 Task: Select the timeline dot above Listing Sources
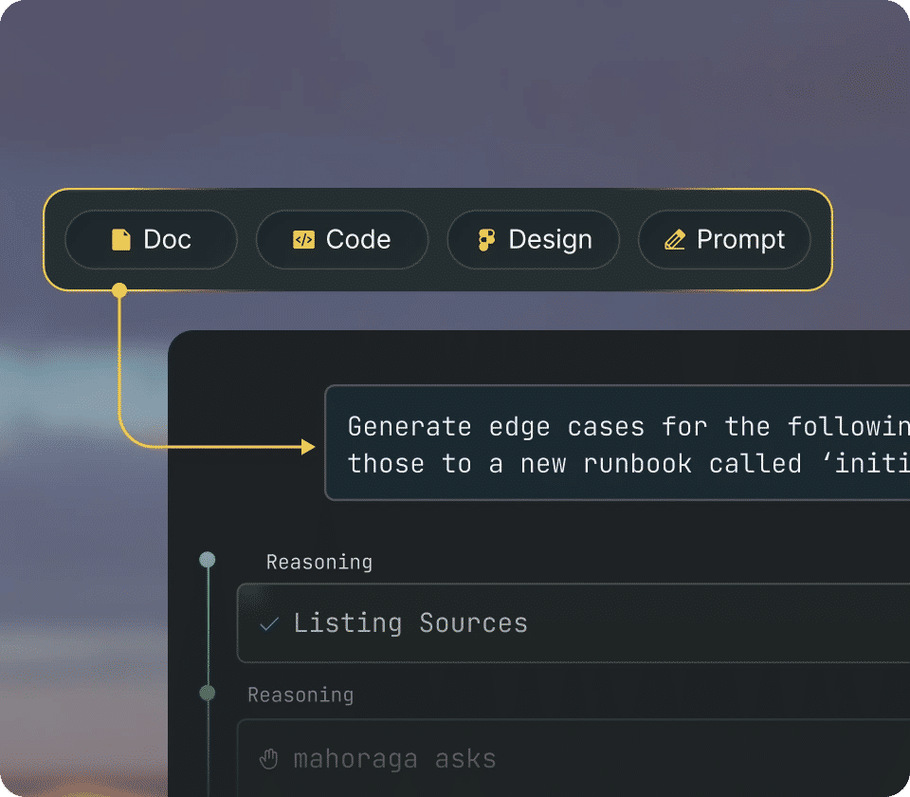pos(208,560)
